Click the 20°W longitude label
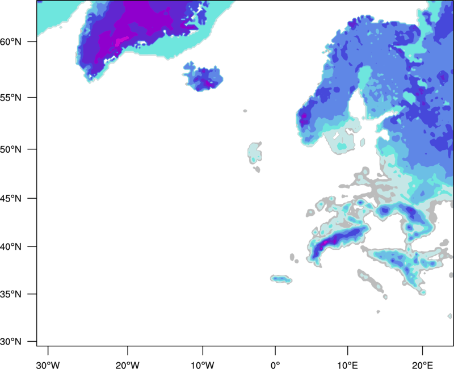The height and width of the screenshot is (369, 454). (127, 365)
